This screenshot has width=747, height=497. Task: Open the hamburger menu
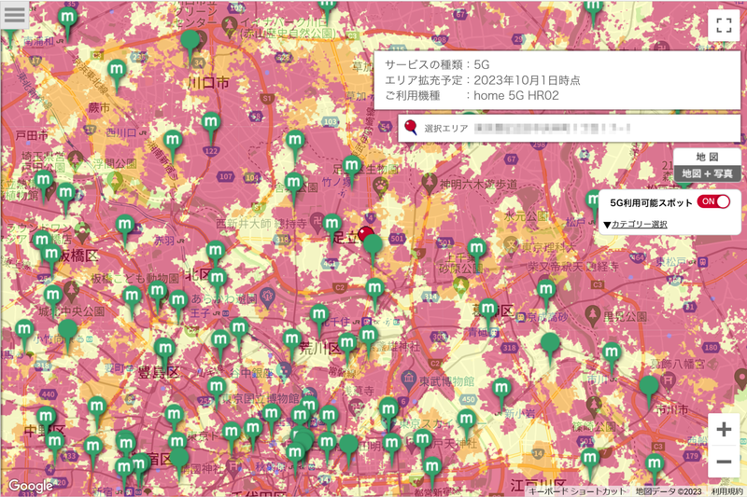[x=14, y=14]
